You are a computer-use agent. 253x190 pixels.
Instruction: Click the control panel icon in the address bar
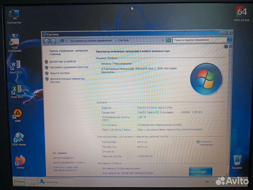pyautogui.click(x=63, y=41)
